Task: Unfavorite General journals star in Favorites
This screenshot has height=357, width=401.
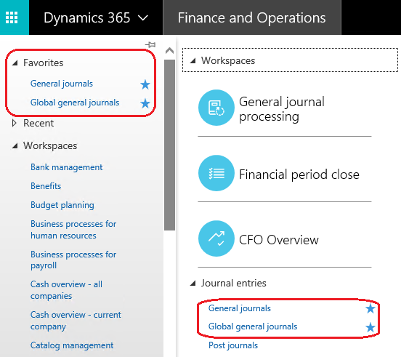Action: pyautogui.click(x=145, y=84)
